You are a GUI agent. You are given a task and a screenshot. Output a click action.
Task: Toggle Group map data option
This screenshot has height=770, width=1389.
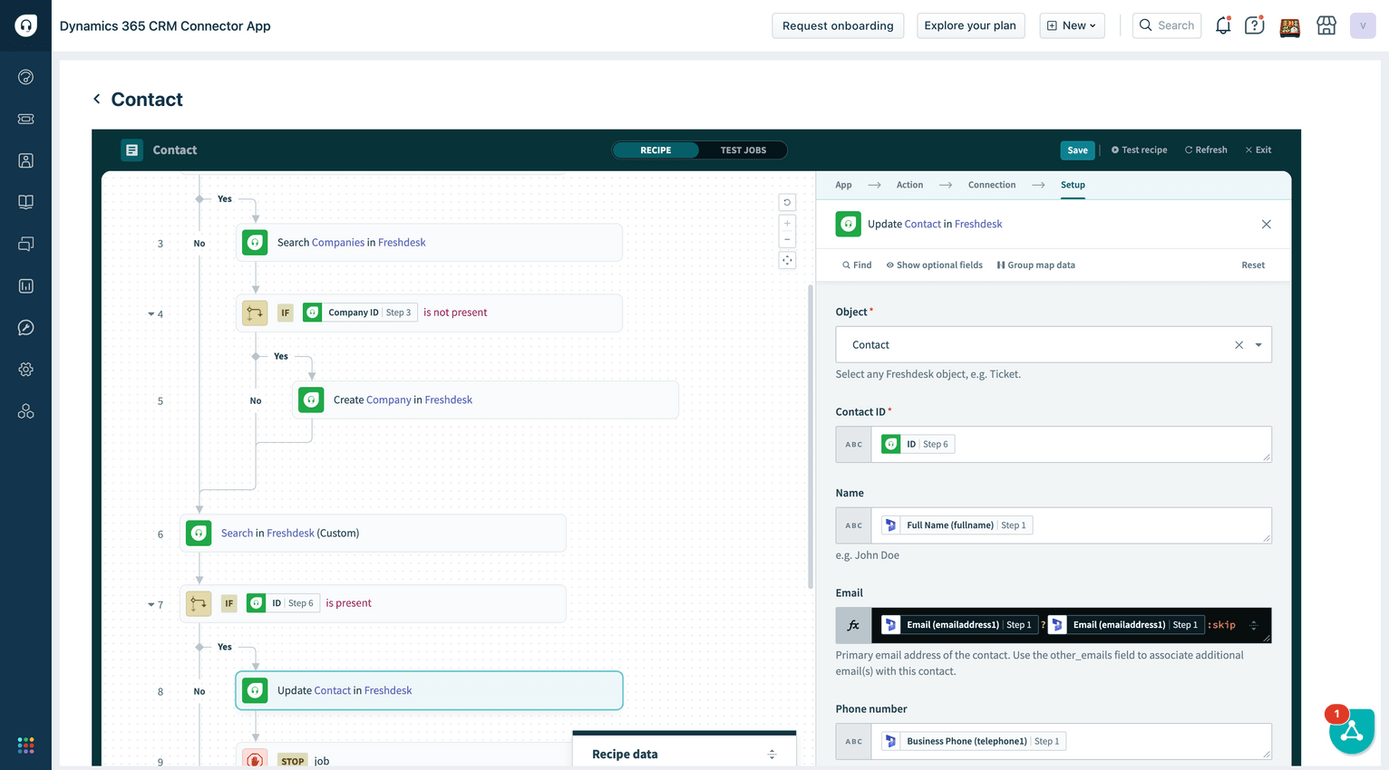coord(1035,265)
